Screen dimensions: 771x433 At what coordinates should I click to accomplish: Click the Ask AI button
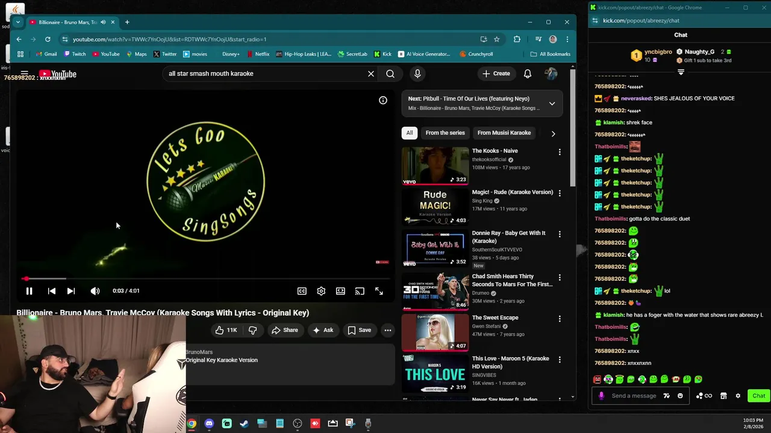pyautogui.click(x=322, y=330)
